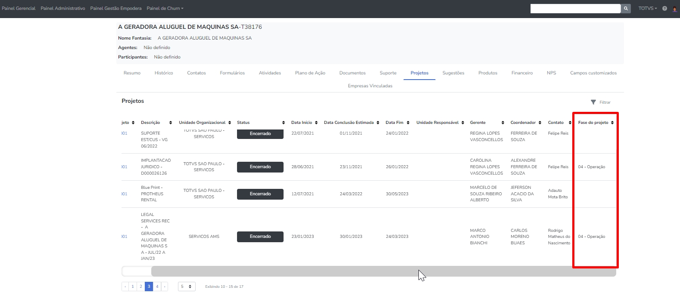The width and height of the screenshot is (680, 302).
Task: Switch to the Suporte tab
Action: tap(388, 73)
